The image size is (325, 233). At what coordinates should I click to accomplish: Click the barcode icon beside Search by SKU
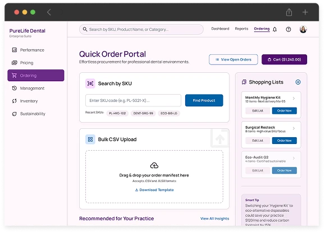click(x=90, y=83)
